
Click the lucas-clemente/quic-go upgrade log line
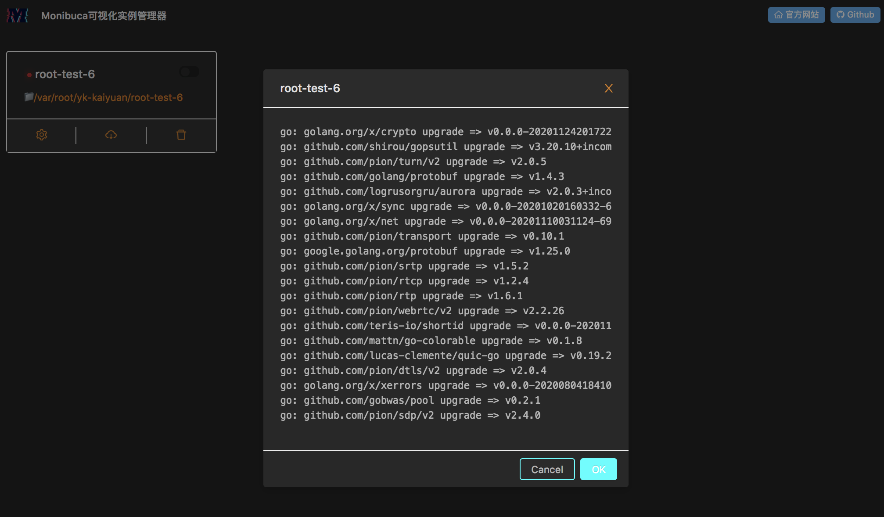point(446,355)
